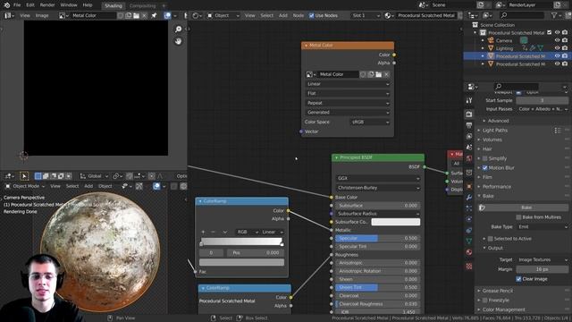Open the Render menu
572x322 pixels.
point(47,5)
